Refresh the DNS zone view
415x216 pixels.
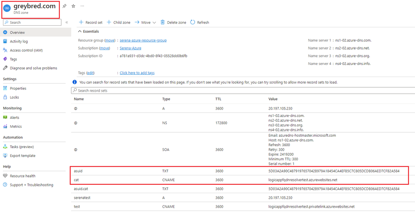pos(200,22)
